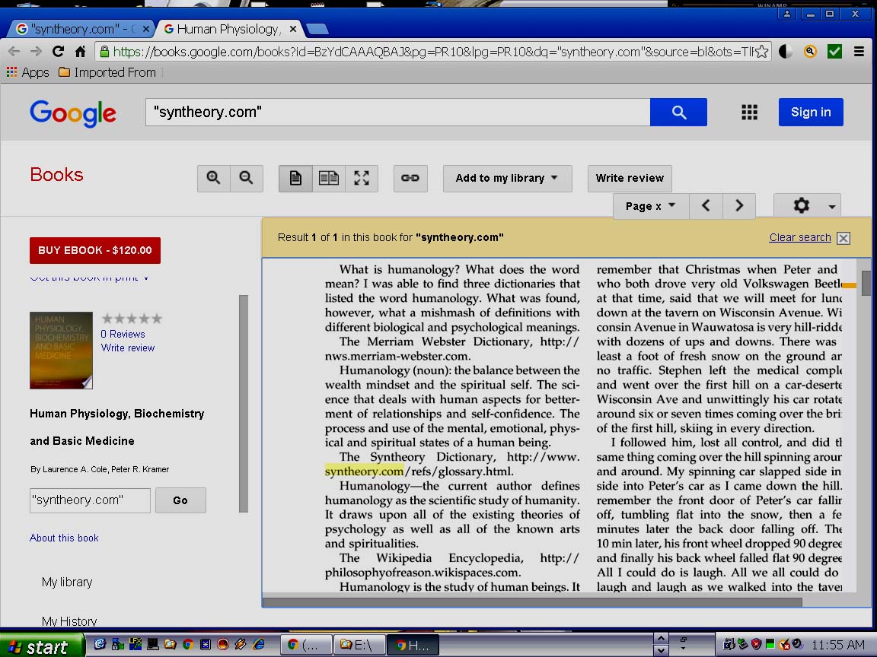The width and height of the screenshot is (877, 657).
Task: Launch Chrome from the Quick Launch bar
Action: click(188, 645)
